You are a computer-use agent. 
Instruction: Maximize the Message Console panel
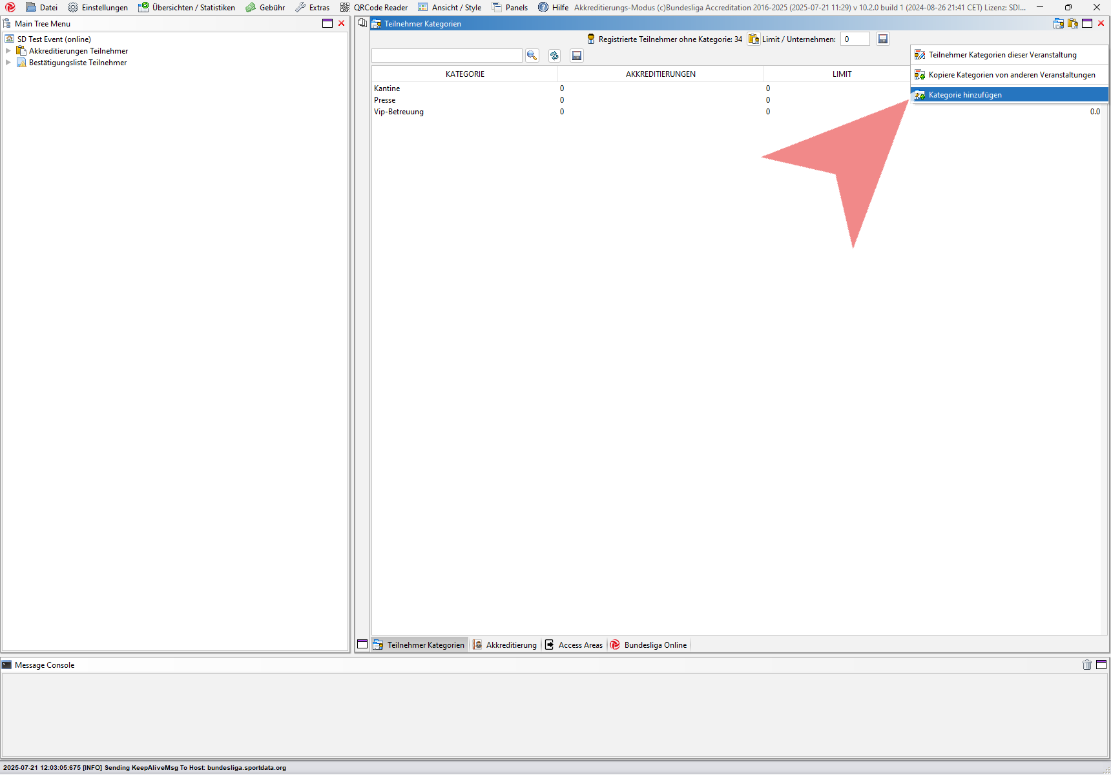1101,665
